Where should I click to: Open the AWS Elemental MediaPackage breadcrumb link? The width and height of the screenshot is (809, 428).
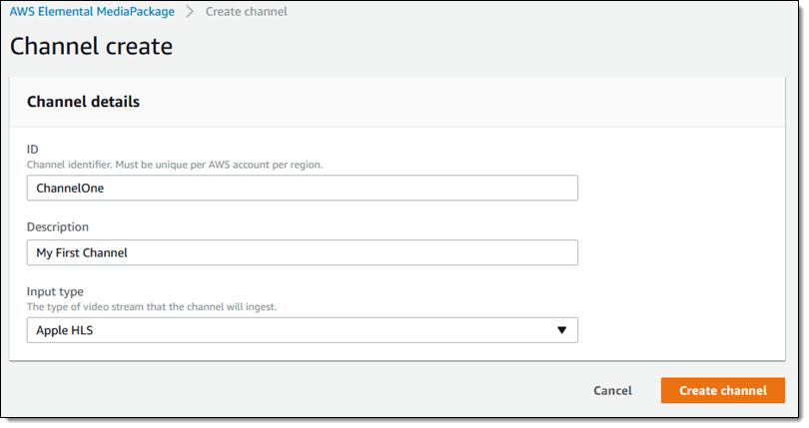[x=92, y=11]
